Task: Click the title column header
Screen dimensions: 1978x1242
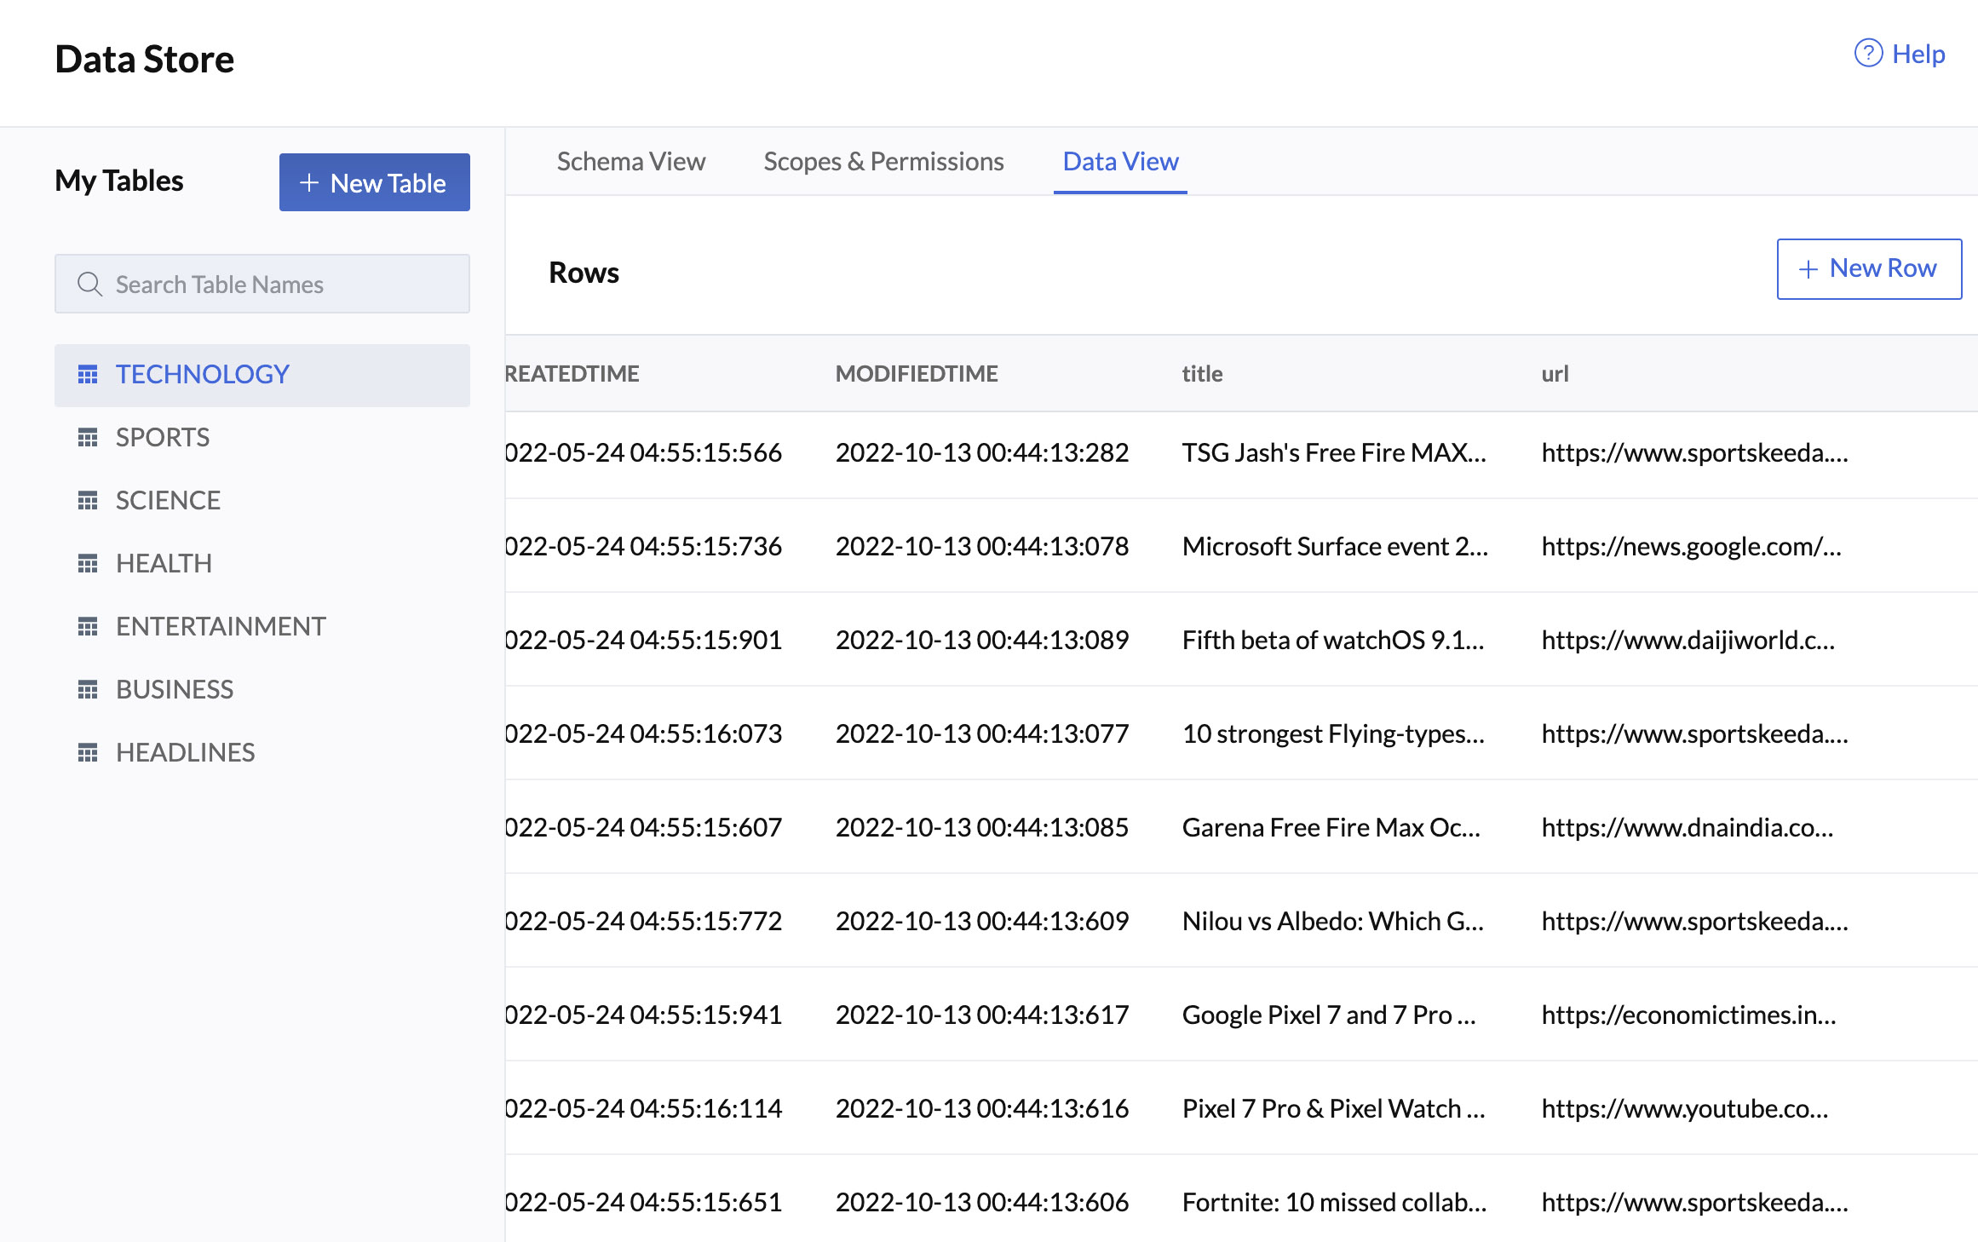Action: [1203, 373]
